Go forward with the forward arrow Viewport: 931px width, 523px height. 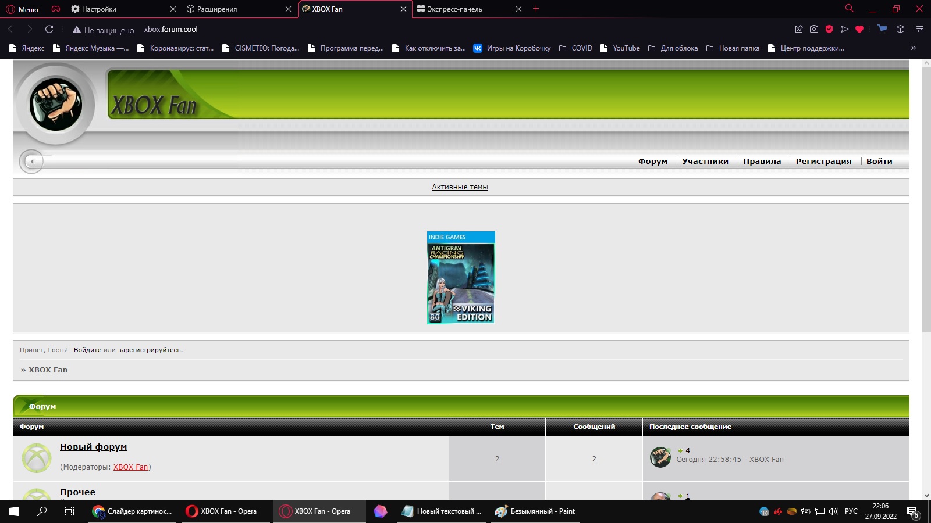[30, 29]
